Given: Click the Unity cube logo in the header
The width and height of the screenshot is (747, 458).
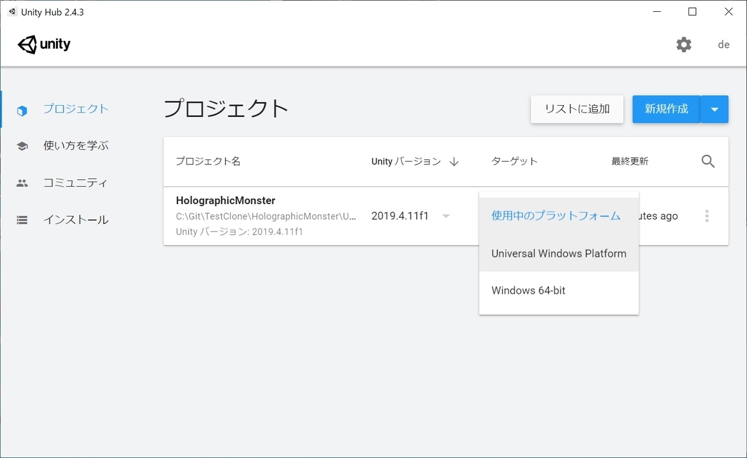Looking at the screenshot, I should (x=26, y=44).
